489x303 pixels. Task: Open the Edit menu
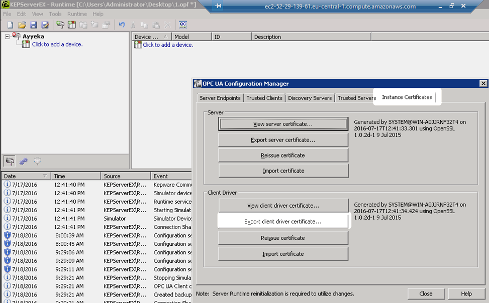(22, 14)
